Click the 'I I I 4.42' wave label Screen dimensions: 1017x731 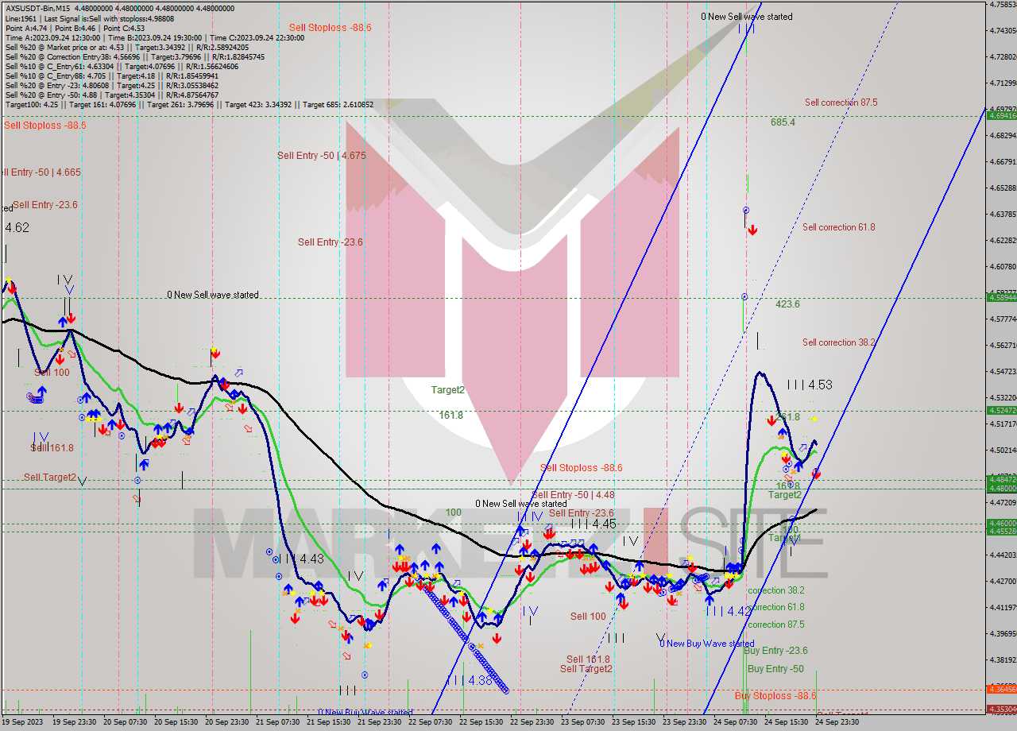[728, 612]
